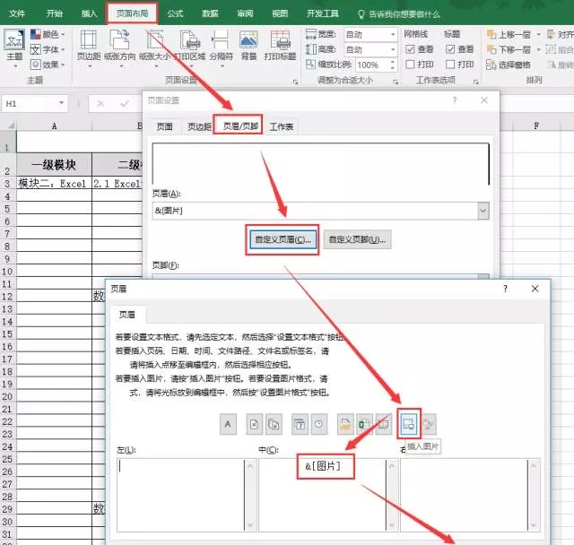Toggle the 网格线 查看 checkbox
Viewport: 574px width, 545px height.
tap(411, 50)
